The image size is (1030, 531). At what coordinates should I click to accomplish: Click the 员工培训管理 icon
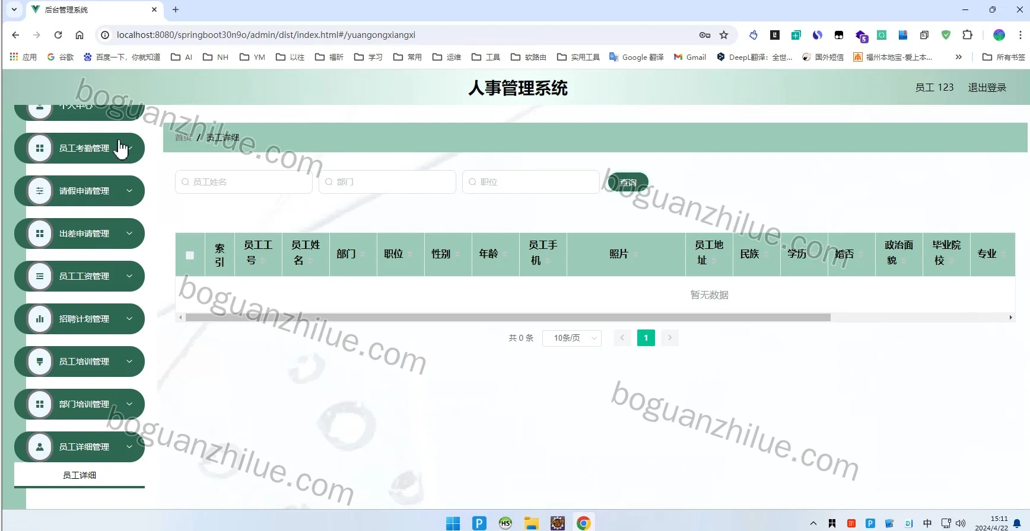pos(40,362)
